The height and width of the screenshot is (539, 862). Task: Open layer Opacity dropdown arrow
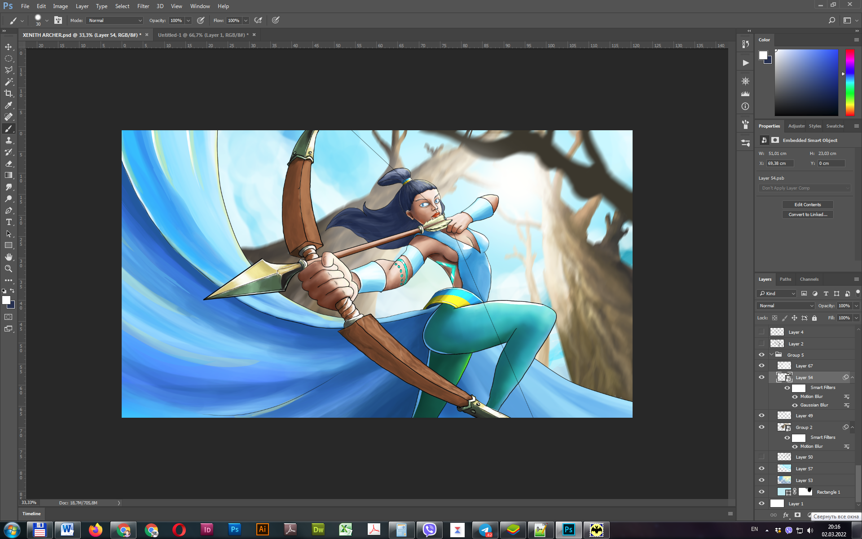(856, 305)
